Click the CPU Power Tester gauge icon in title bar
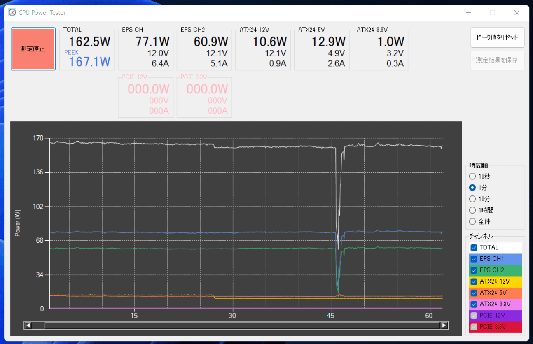The width and height of the screenshot is (533, 344). pyautogui.click(x=12, y=12)
